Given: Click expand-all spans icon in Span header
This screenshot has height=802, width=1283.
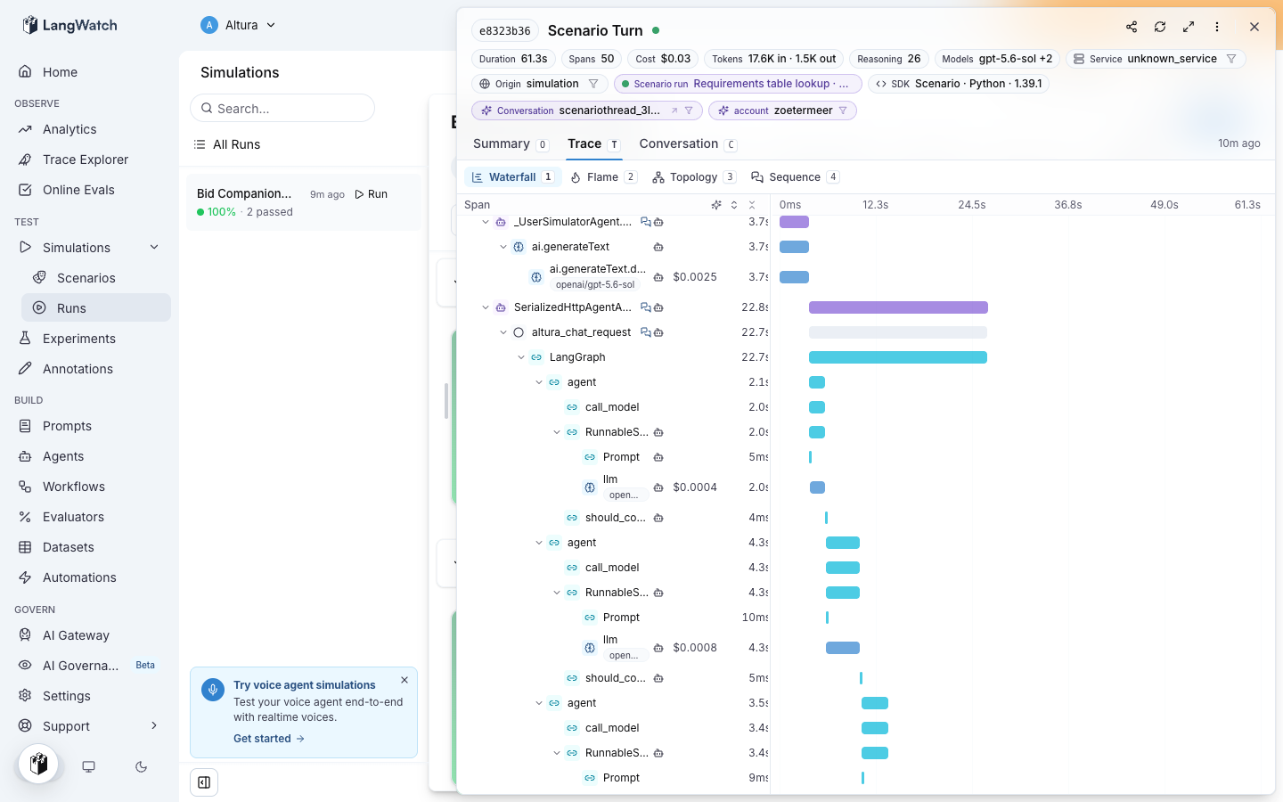Looking at the screenshot, I should pos(734,205).
